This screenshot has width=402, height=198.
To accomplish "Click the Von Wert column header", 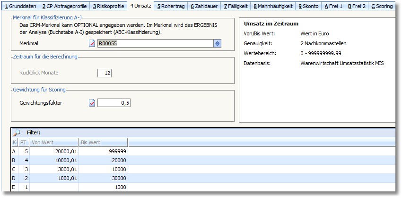I will [52, 142].
